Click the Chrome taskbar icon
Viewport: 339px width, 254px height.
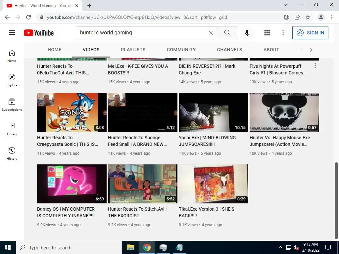pos(147,247)
